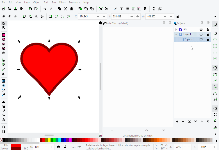Close the Objects panel
The height and width of the screenshot is (150, 219).
[208, 23]
